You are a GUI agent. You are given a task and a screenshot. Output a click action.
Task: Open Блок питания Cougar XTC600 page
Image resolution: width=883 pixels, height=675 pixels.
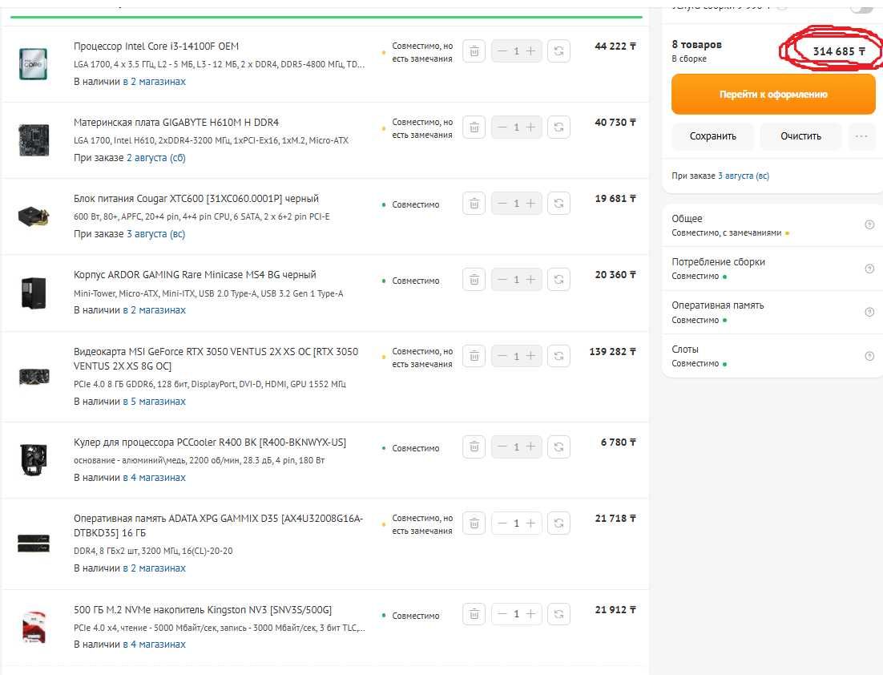pyautogui.click(x=196, y=198)
